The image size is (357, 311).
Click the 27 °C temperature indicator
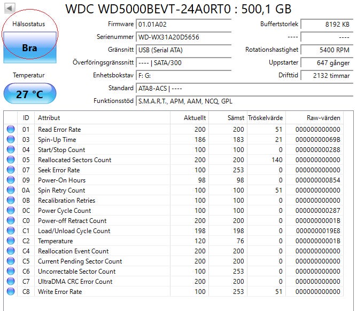[30, 94]
